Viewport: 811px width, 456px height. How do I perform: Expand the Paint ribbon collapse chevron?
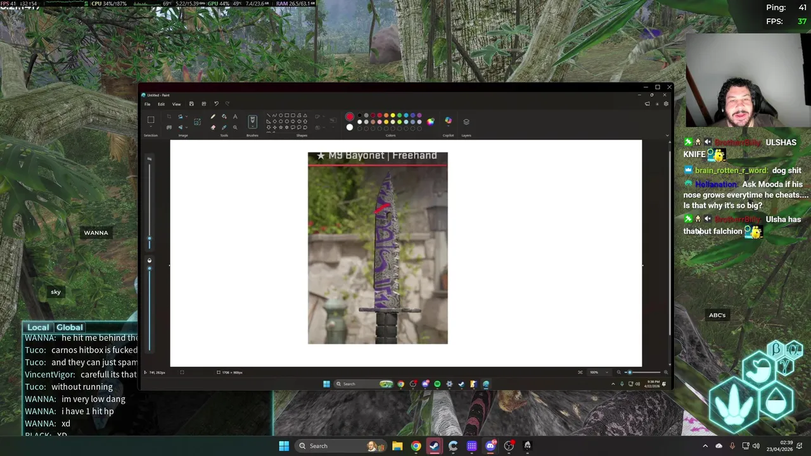click(667, 135)
